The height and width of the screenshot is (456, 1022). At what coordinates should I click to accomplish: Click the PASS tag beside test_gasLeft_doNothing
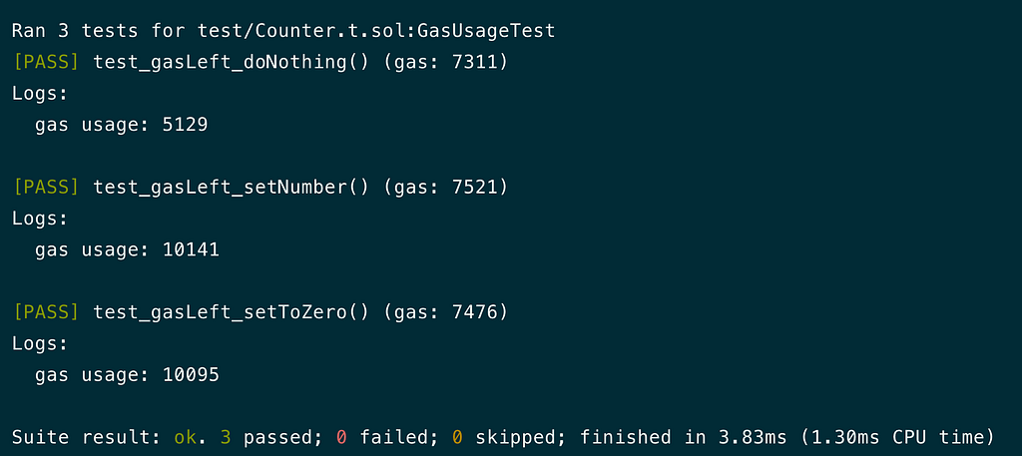(46, 62)
